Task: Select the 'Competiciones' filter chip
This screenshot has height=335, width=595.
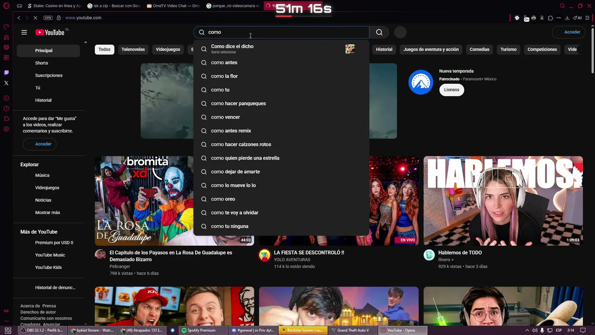Action: pyautogui.click(x=542, y=49)
